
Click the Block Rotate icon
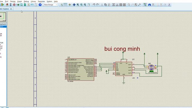[x=121, y=5]
